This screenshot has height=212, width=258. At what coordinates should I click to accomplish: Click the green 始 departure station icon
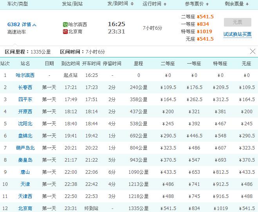coord(65,25)
